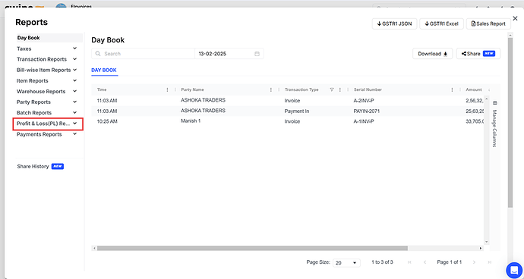Click the Manish 1 party name
Screen dimensions: 524x279
pyautogui.click(x=191, y=121)
